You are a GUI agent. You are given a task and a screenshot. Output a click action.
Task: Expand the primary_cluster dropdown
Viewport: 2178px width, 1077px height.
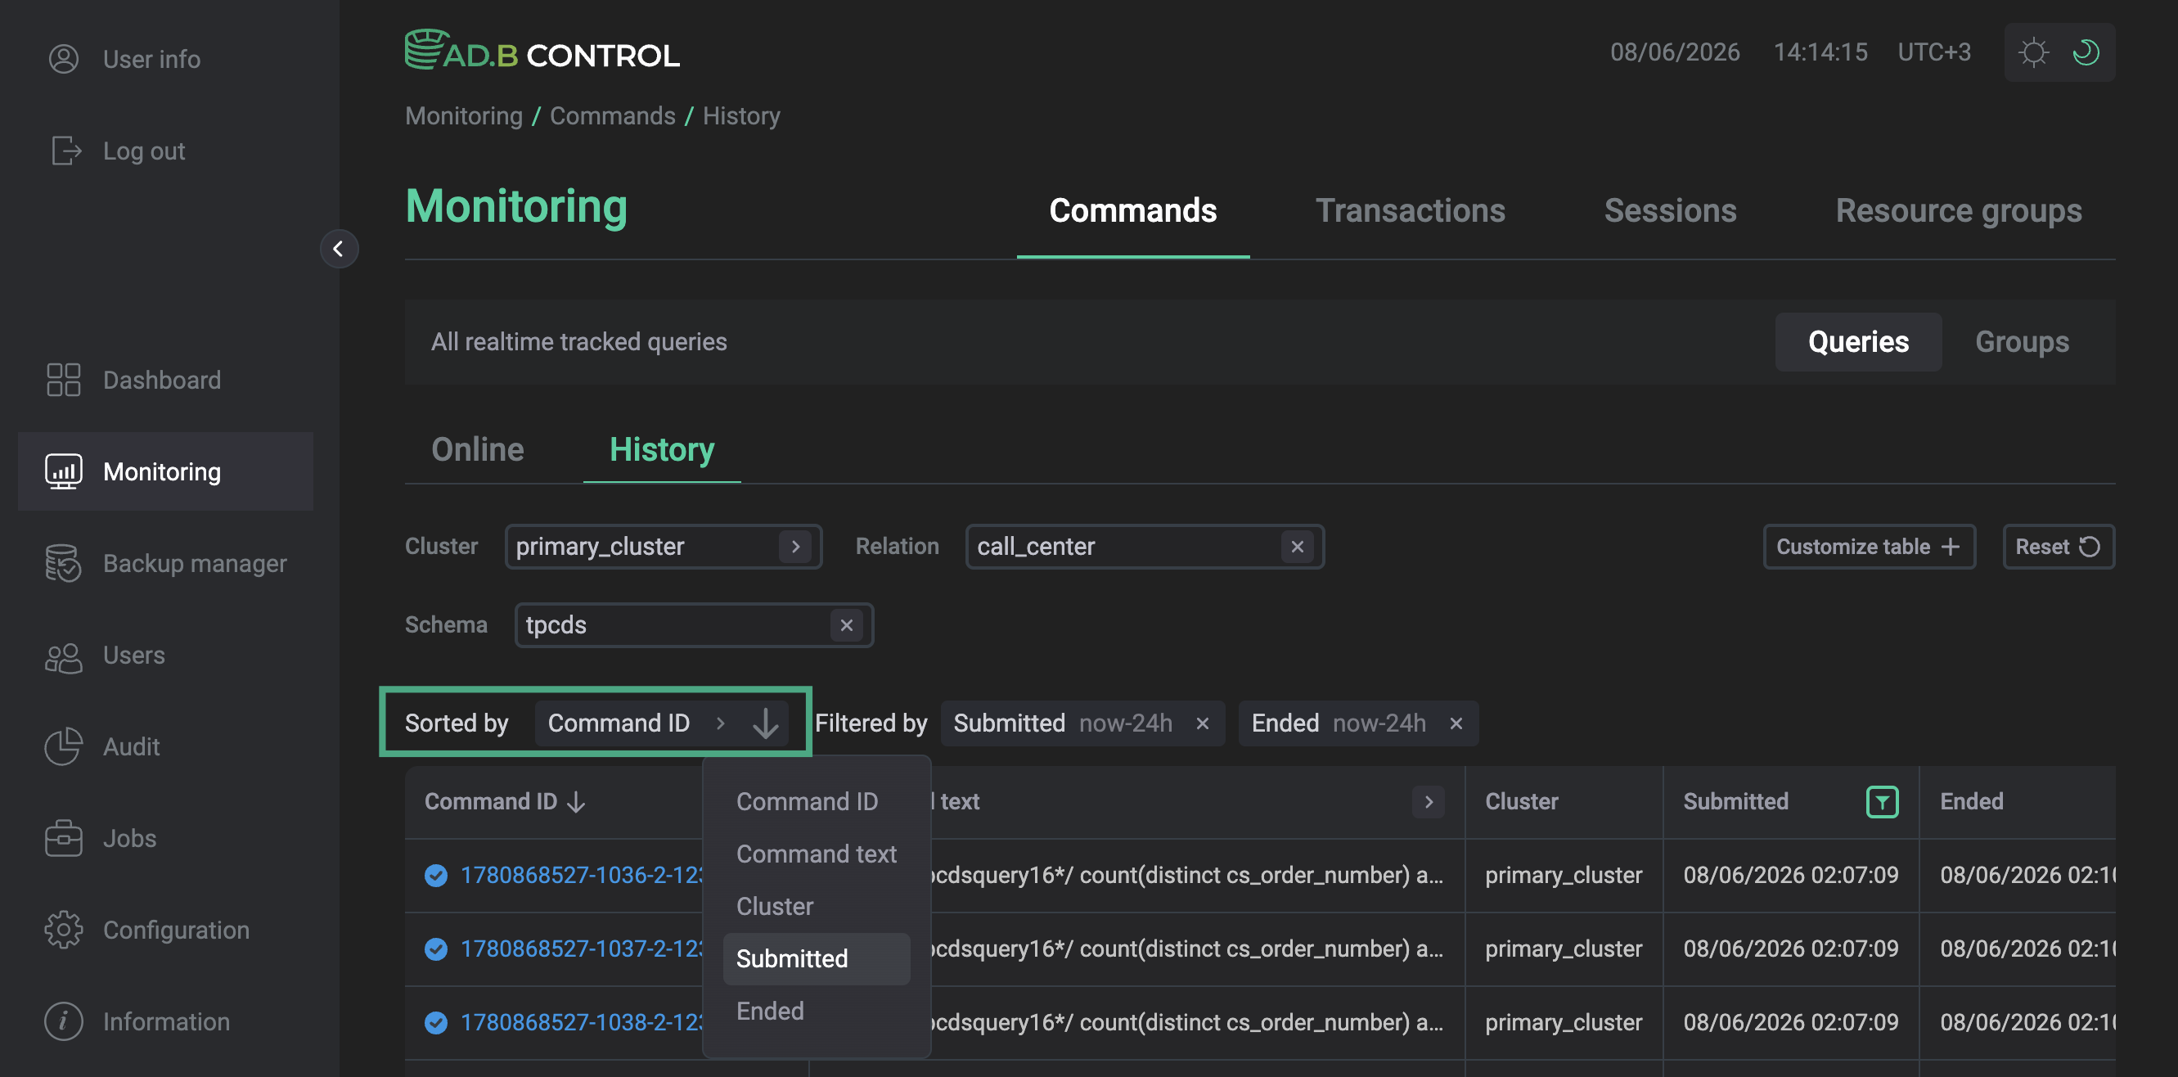pyautogui.click(x=794, y=547)
